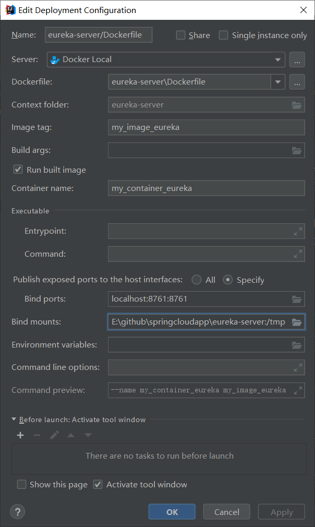This screenshot has height=527, width=315.
Task: Uncheck Activate tool window
Action: [98, 484]
